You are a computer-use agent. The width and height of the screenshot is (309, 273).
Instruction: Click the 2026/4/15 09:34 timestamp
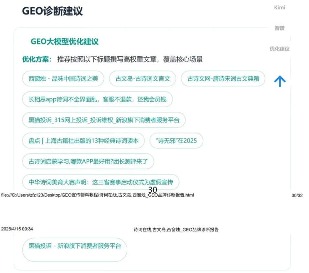point(17,229)
